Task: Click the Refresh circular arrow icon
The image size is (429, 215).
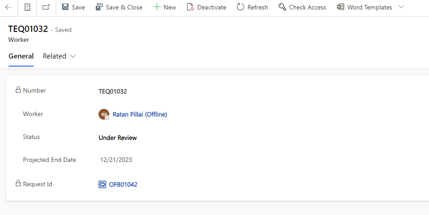Action: [241, 7]
